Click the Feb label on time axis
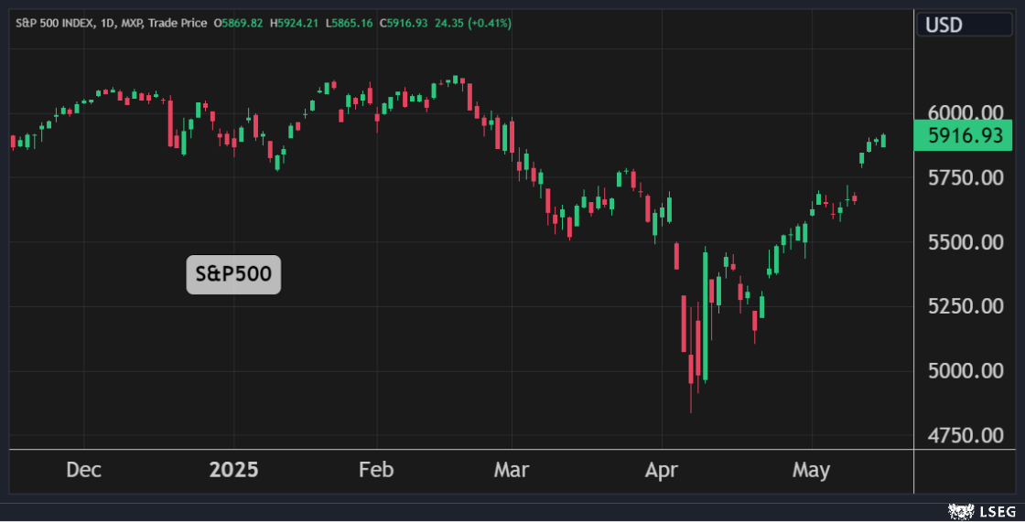 click(x=376, y=470)
